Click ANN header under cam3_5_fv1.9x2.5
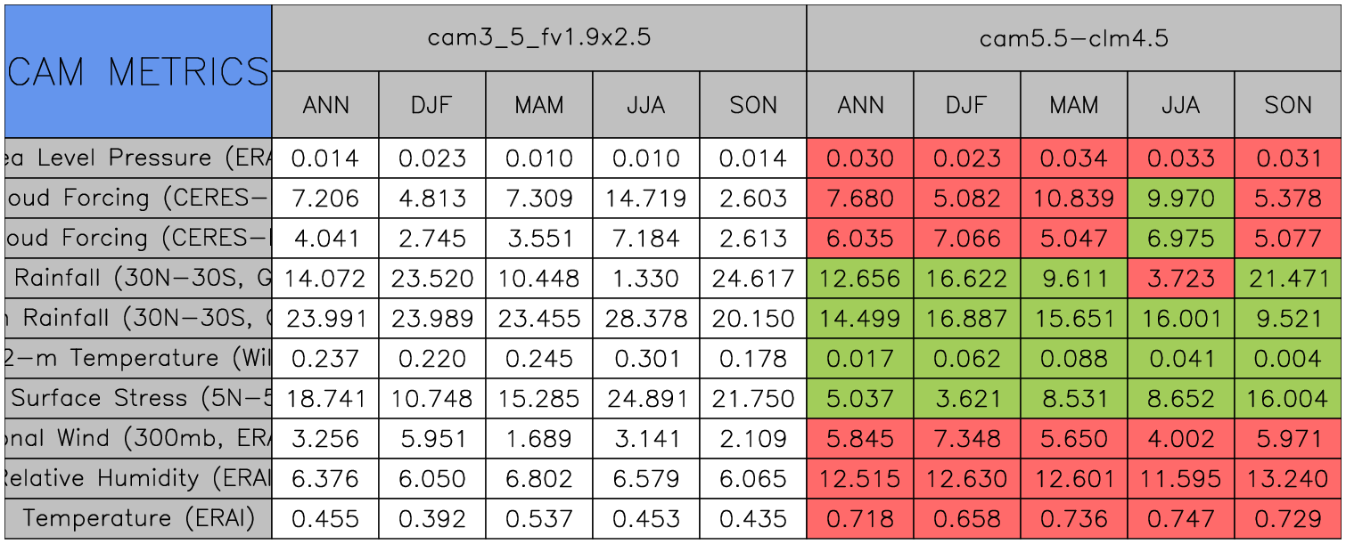This screenshot has height=544, width=1346. tap(325, 105)
